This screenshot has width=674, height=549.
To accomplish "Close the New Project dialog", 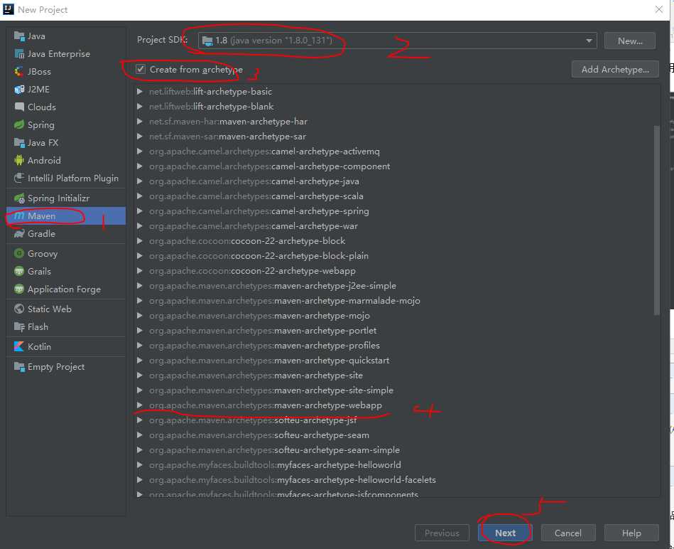I will click(659, 9).
